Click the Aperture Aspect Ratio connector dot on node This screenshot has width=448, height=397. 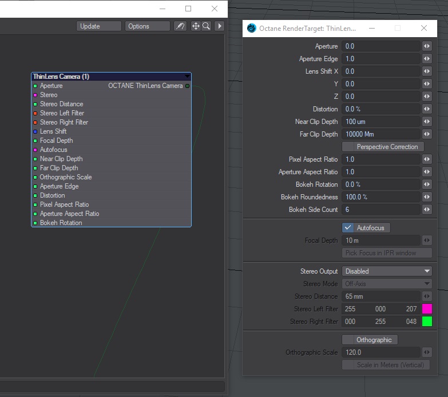(x=35, y=214)
